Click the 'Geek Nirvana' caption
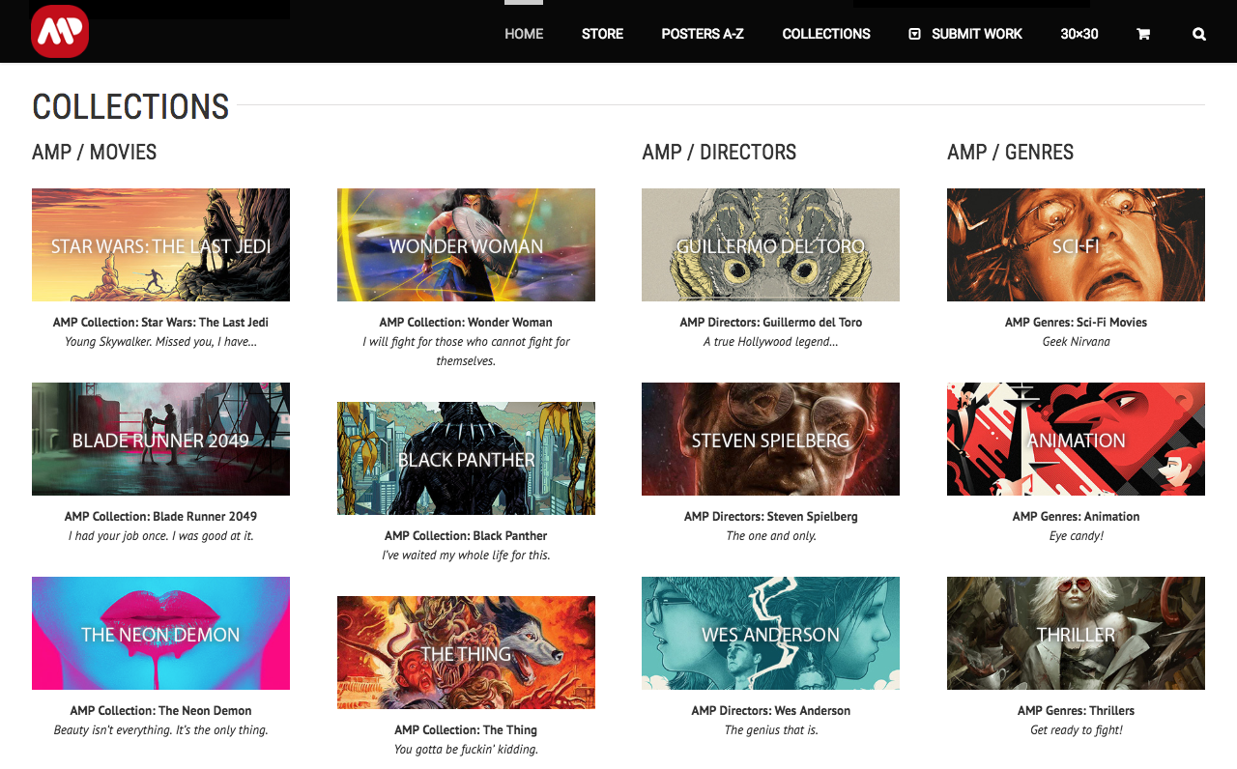Screen dimensions: 1237x769 click(x=1076, y=342)
